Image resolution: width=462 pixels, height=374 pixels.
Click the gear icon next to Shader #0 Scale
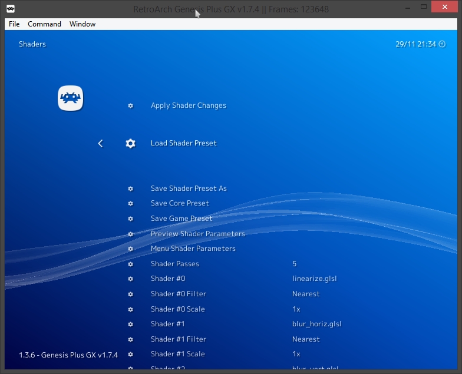pyautogui.click(x=131, y=310)
